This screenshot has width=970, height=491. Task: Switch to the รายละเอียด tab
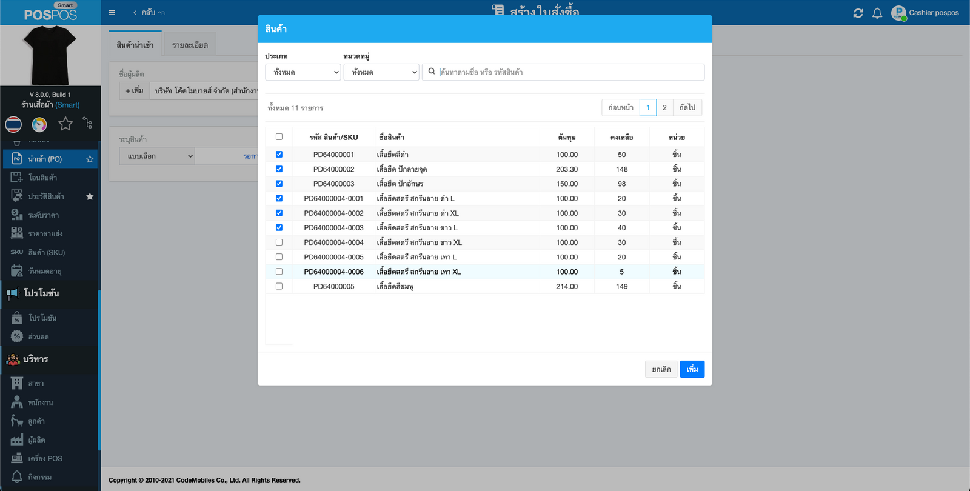[x=190, y=45]
